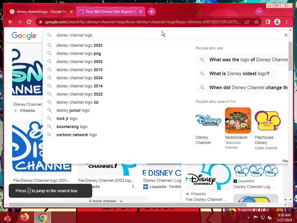297x223 pixels.
Task: Select suggestion nick jr logo
Action: pos(67,118)
